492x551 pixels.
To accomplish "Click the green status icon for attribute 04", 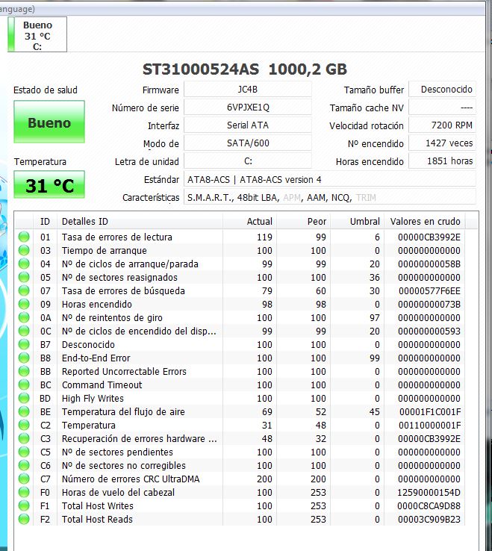I will pyautogui.click(x=24, y=264).
